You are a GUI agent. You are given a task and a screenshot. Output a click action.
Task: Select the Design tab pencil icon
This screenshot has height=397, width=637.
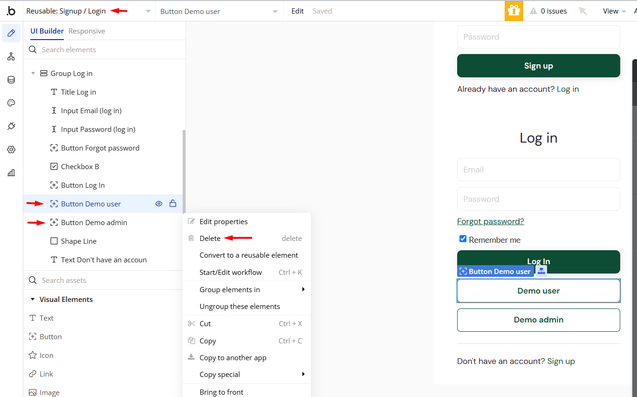(11, 33)
